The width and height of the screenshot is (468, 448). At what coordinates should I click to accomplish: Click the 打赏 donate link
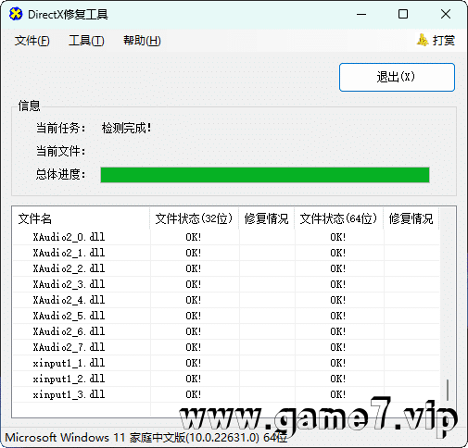(444, 41)
